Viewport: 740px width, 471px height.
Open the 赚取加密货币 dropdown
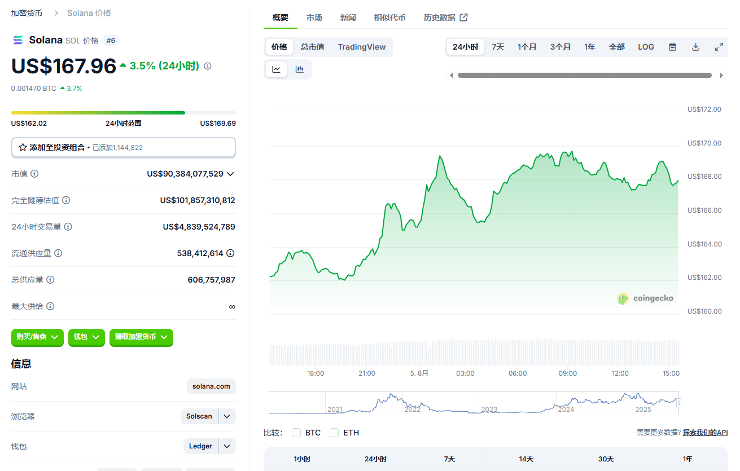click(x=141, y=337)
